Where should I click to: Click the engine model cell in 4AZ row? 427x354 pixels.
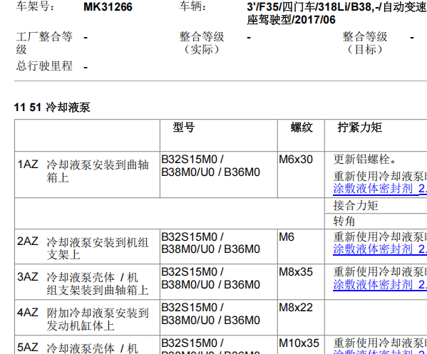coord(219,318)
